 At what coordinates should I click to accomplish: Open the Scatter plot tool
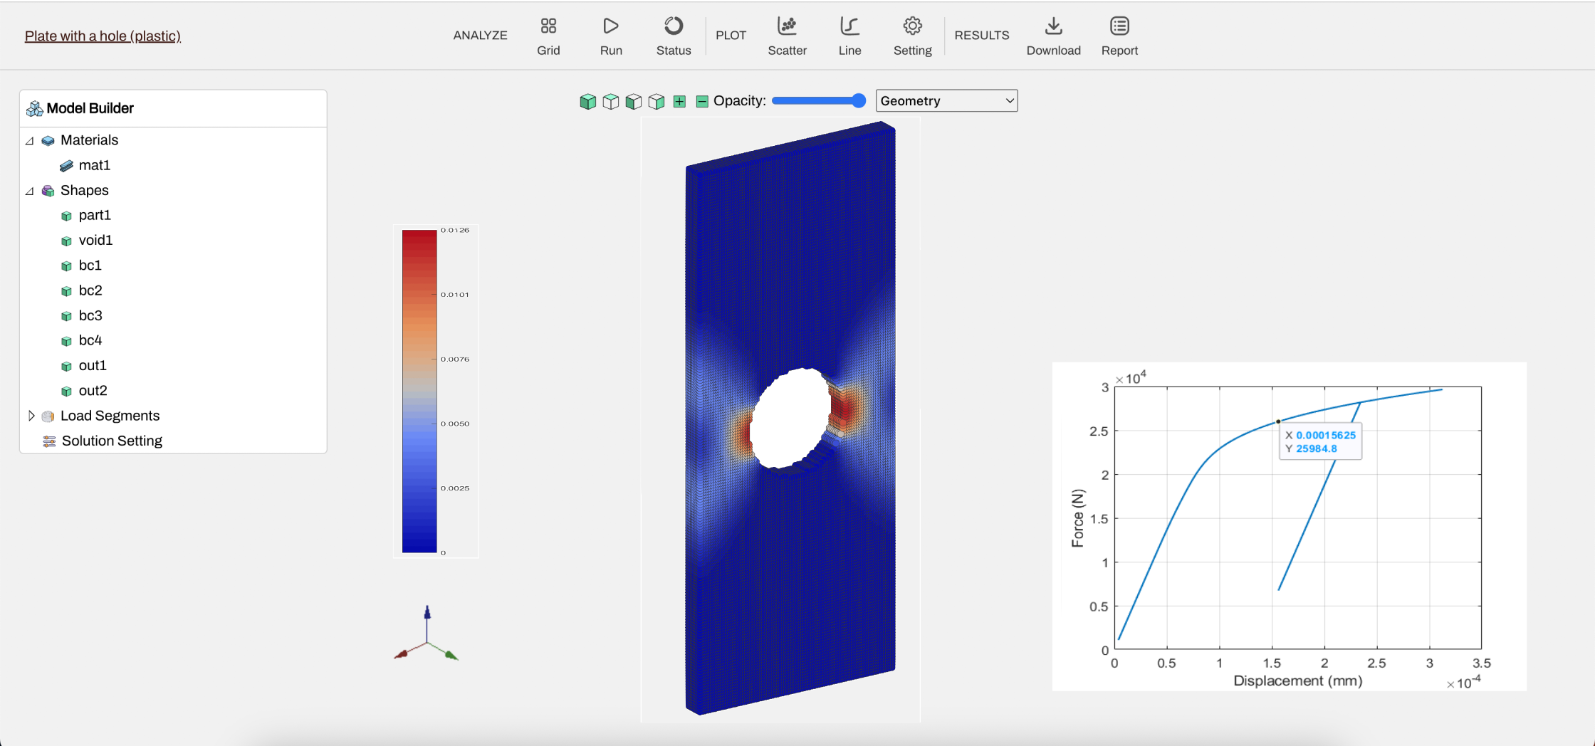coord(787,36)
